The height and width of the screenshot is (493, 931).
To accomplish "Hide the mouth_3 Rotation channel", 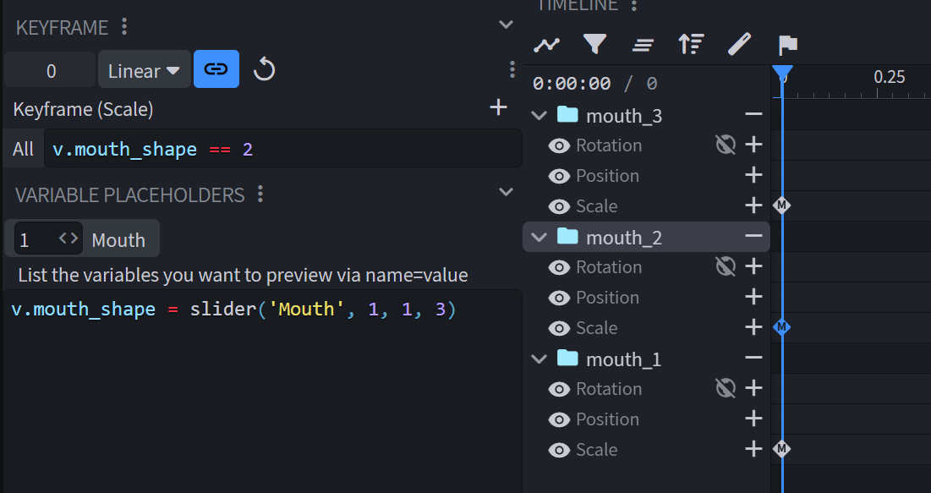I will [559, 145].
